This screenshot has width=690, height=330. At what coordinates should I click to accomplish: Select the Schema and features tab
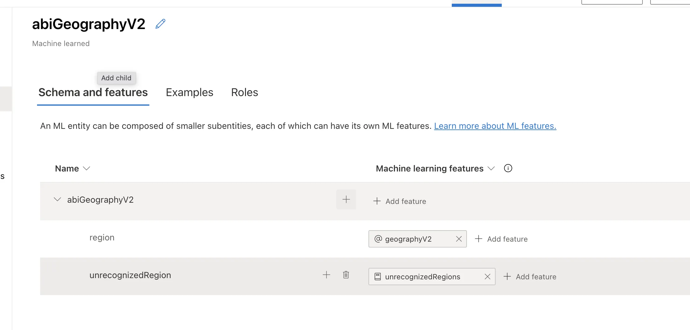tap(93, 92)
